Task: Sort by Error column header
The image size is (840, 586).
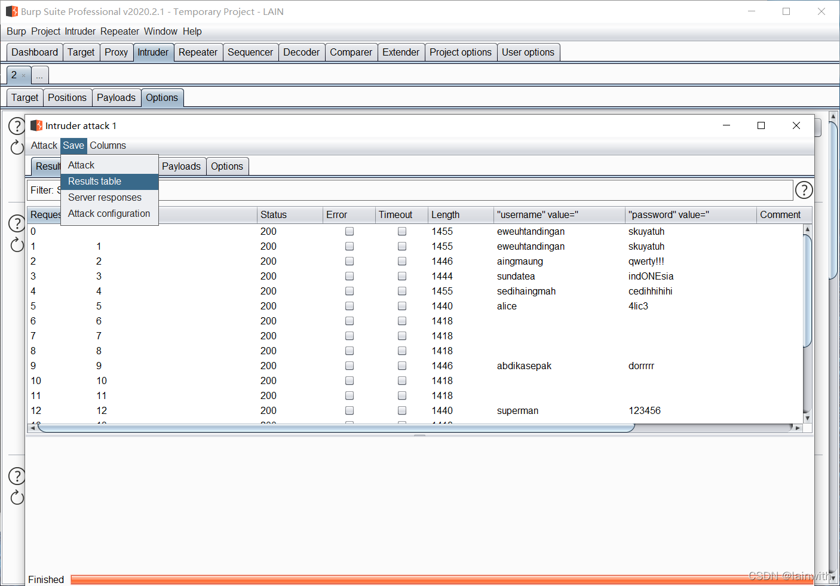Action: (x=350, y=215)
